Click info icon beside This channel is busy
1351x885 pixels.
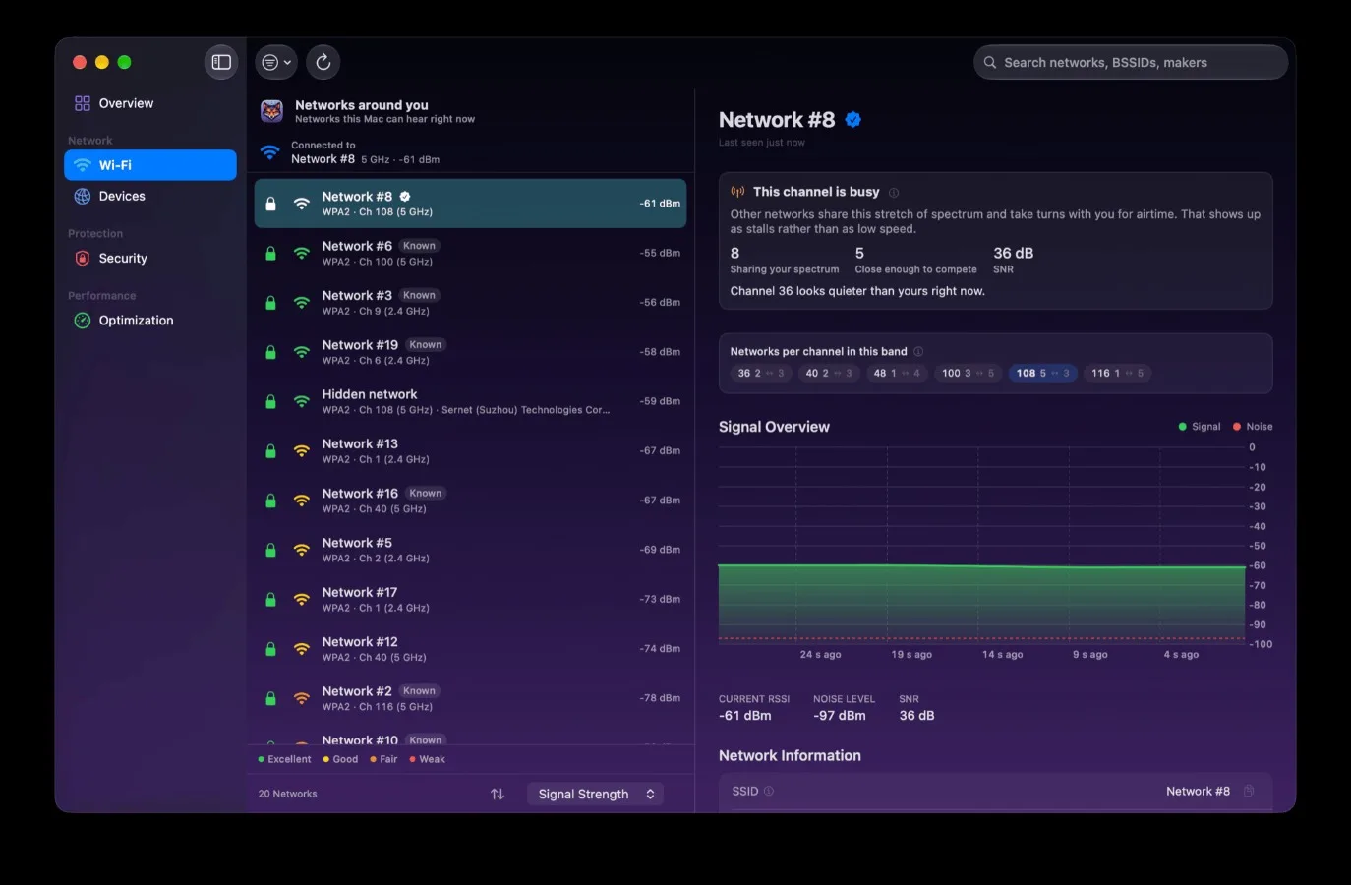pyautogui.click(x=894, y=193)
